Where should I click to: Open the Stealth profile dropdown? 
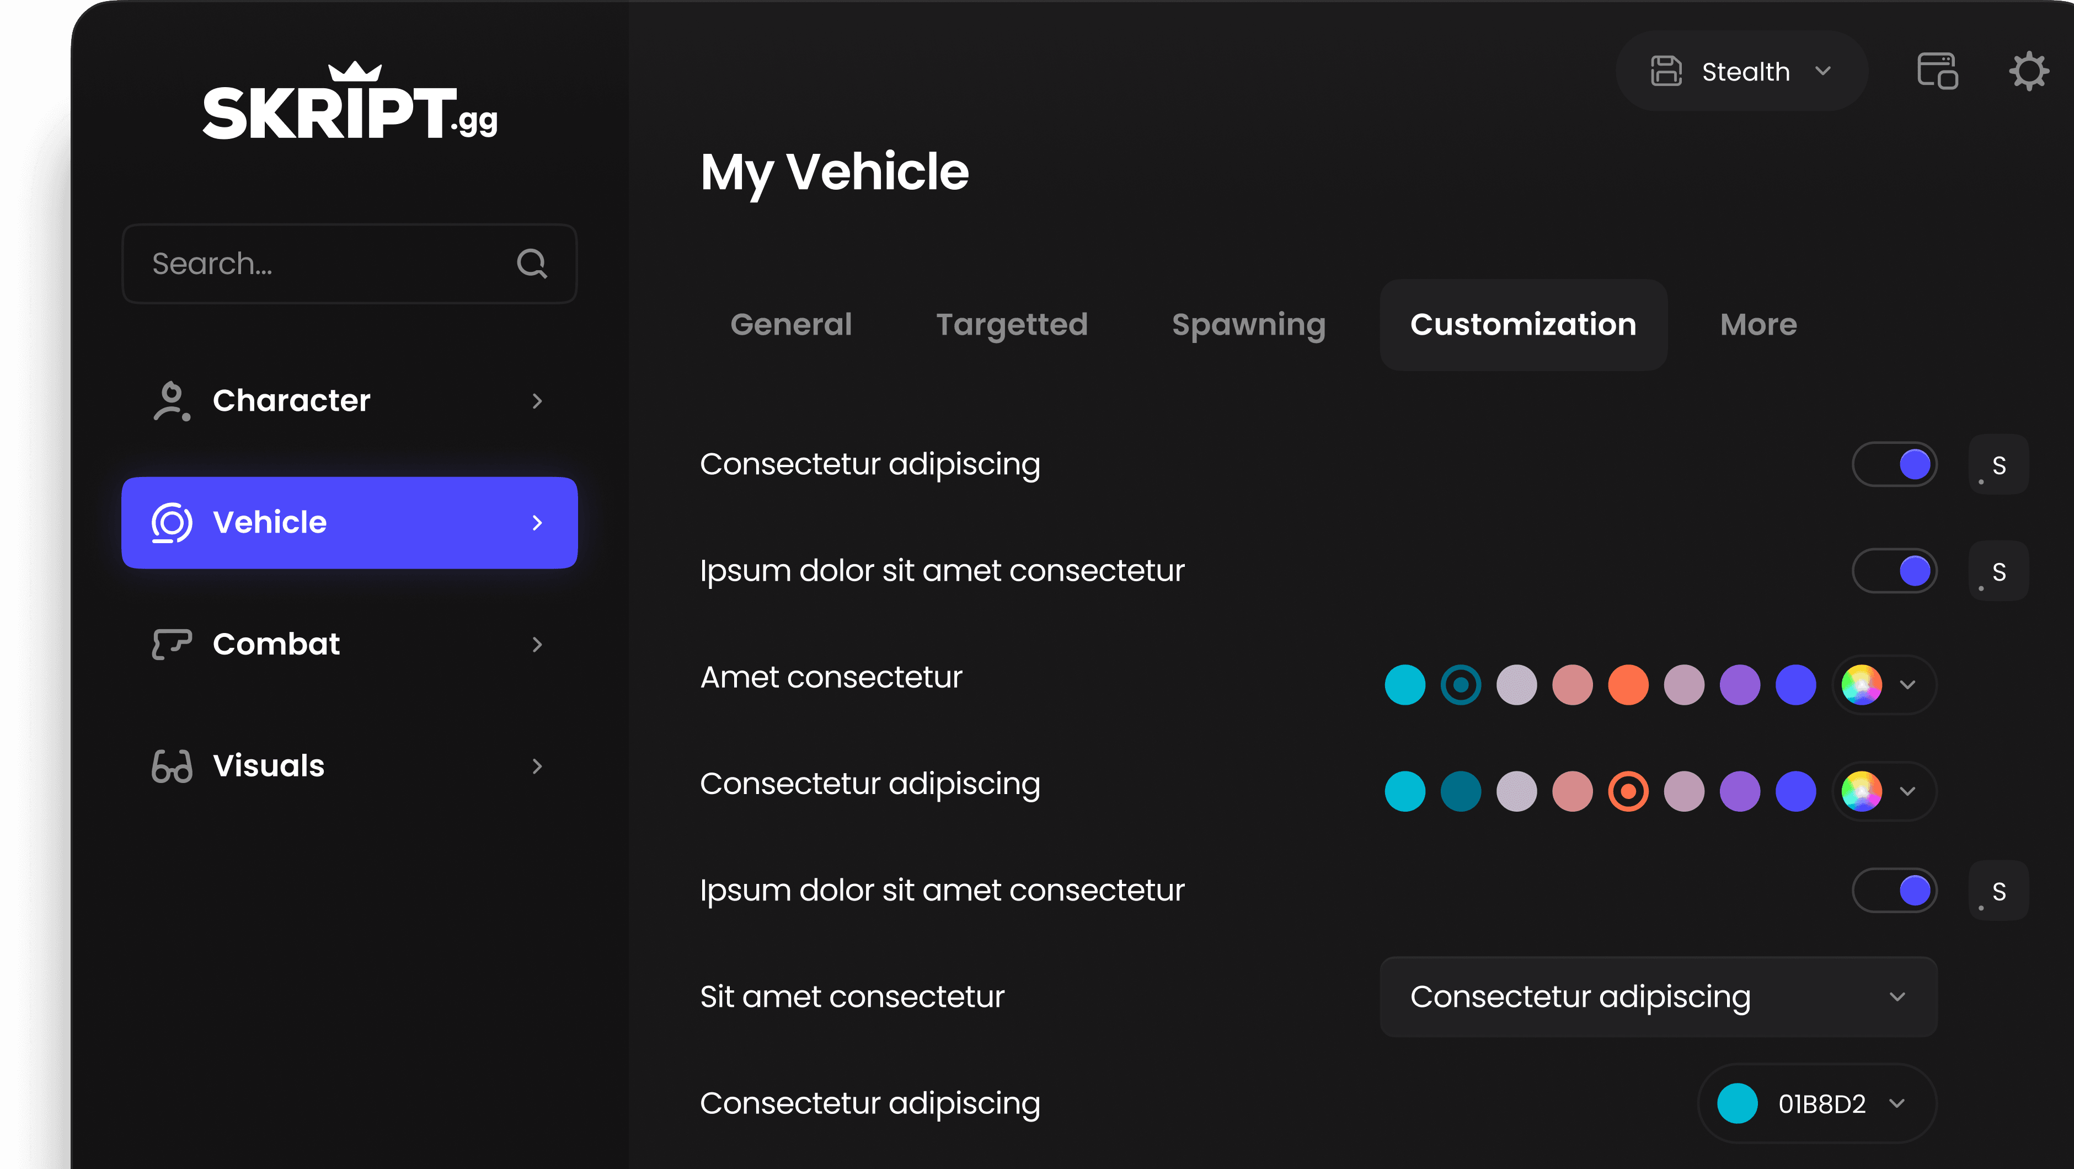tap(1742, 72)
